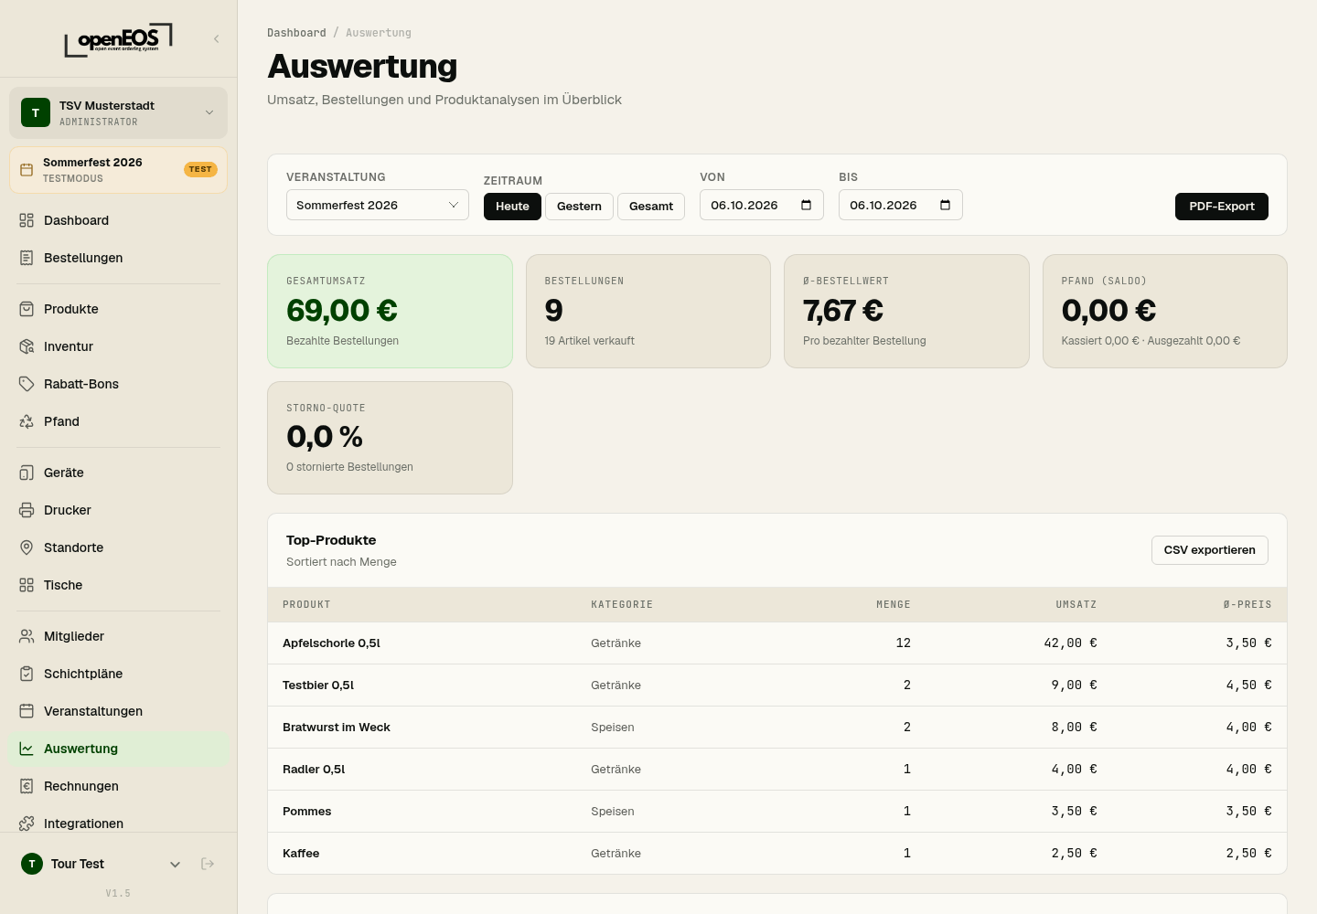Image resolution: width=1317 pixels, height=914 pixels.
Task: Click the Inventur sidebar icon
Action: pyautogui.click(x=27, y=346)
